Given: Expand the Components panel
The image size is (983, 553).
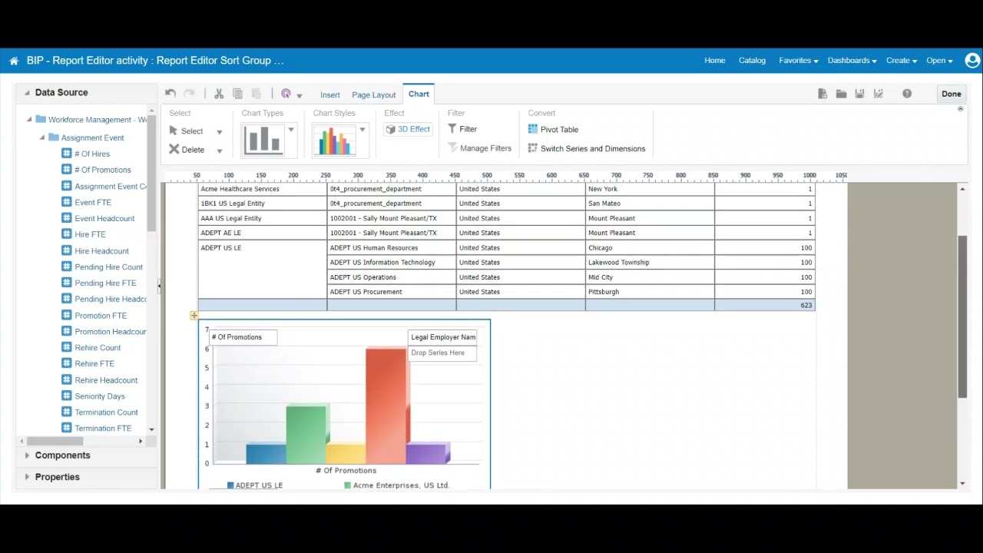Looking at the screenshot, I should pyautogui.click(x=27, y=455).
